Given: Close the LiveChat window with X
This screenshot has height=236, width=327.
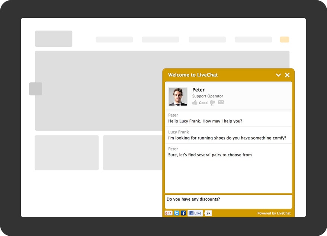Looking at the screenshot, I should point(287,75).
